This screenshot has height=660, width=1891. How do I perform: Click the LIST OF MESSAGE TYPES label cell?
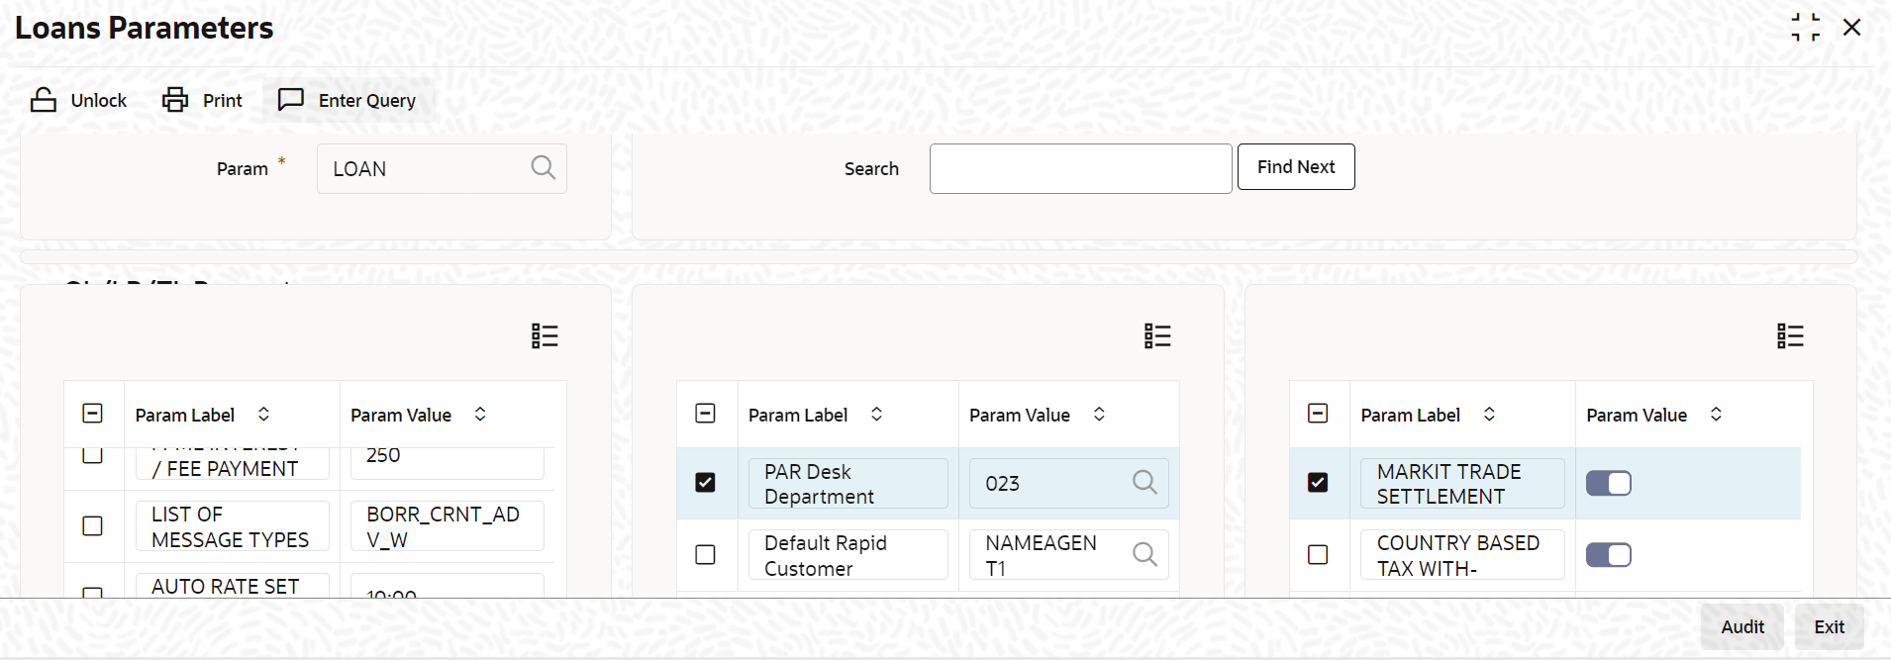(233, 526)
